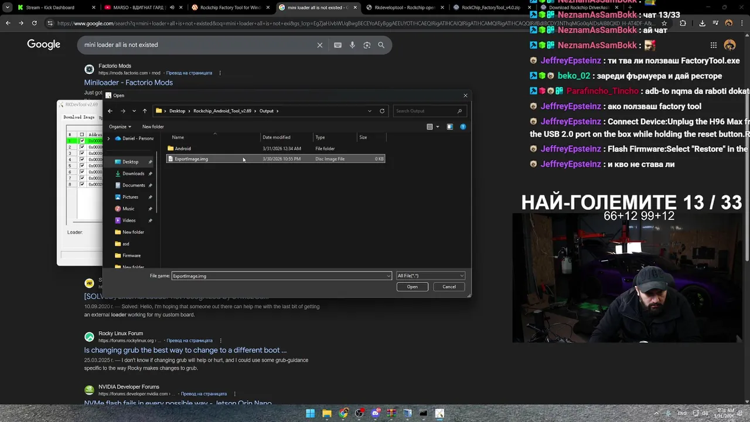Sort by Date modified column
Image resolution: width=750 pixels, height=422 pixels.
pyautogui.click(x=276, y=137)
